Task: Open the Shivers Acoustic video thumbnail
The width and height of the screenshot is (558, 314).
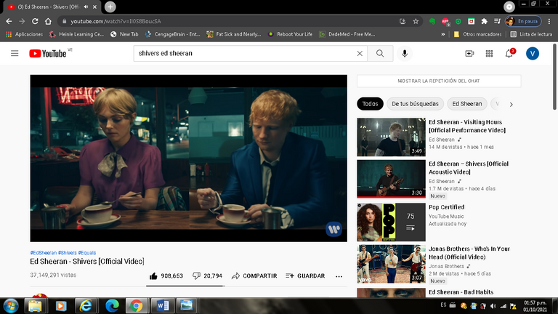Action: (x=391, y=179)
